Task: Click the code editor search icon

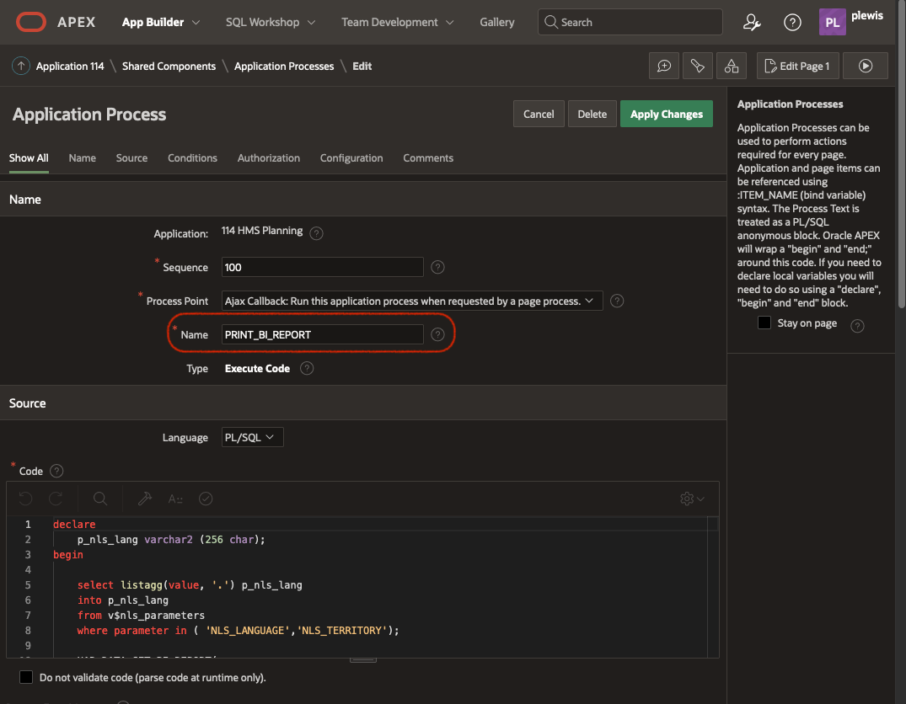Action: tap(100, 499)
